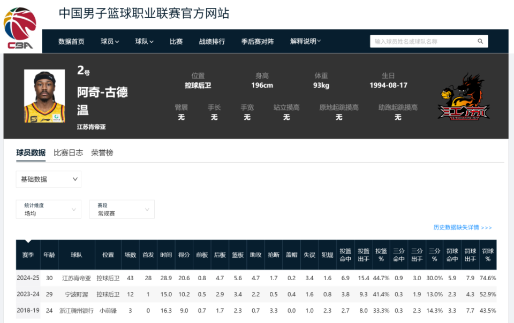Screen dimensions: 514x323
Task: Open the 球队 navigation dropdown
Action: point(144,41)
